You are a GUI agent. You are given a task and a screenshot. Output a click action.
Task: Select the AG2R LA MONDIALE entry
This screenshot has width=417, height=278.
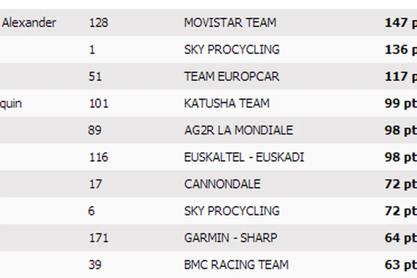[x=238, y=130]
